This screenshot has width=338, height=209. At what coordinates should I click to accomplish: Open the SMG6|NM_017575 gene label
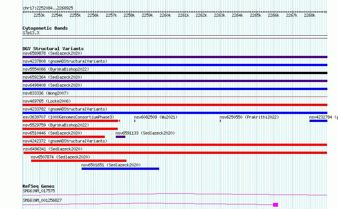coord(39,191)
